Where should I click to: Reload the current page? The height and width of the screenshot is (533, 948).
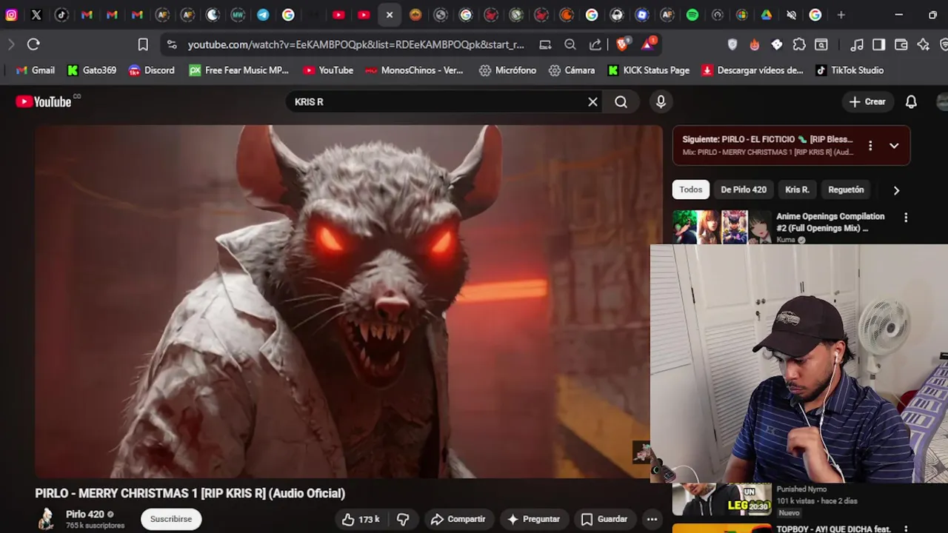click(x=33, y=44)
